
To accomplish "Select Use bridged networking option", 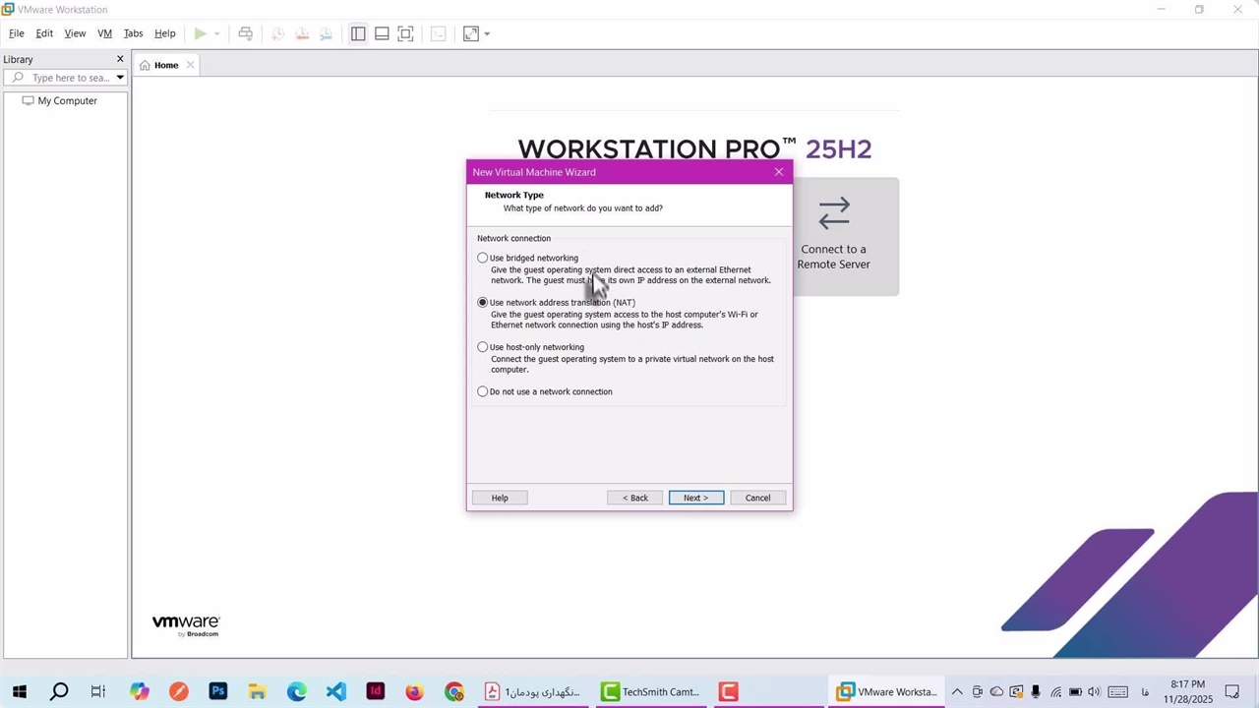I will click(x=483, y=258).
